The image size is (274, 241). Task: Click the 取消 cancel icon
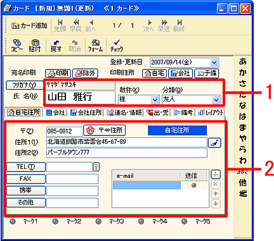coord(75,46)
